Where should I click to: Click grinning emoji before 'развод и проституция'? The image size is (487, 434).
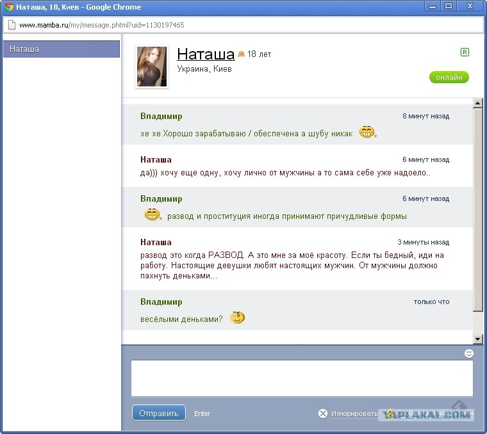click(152, 215)
